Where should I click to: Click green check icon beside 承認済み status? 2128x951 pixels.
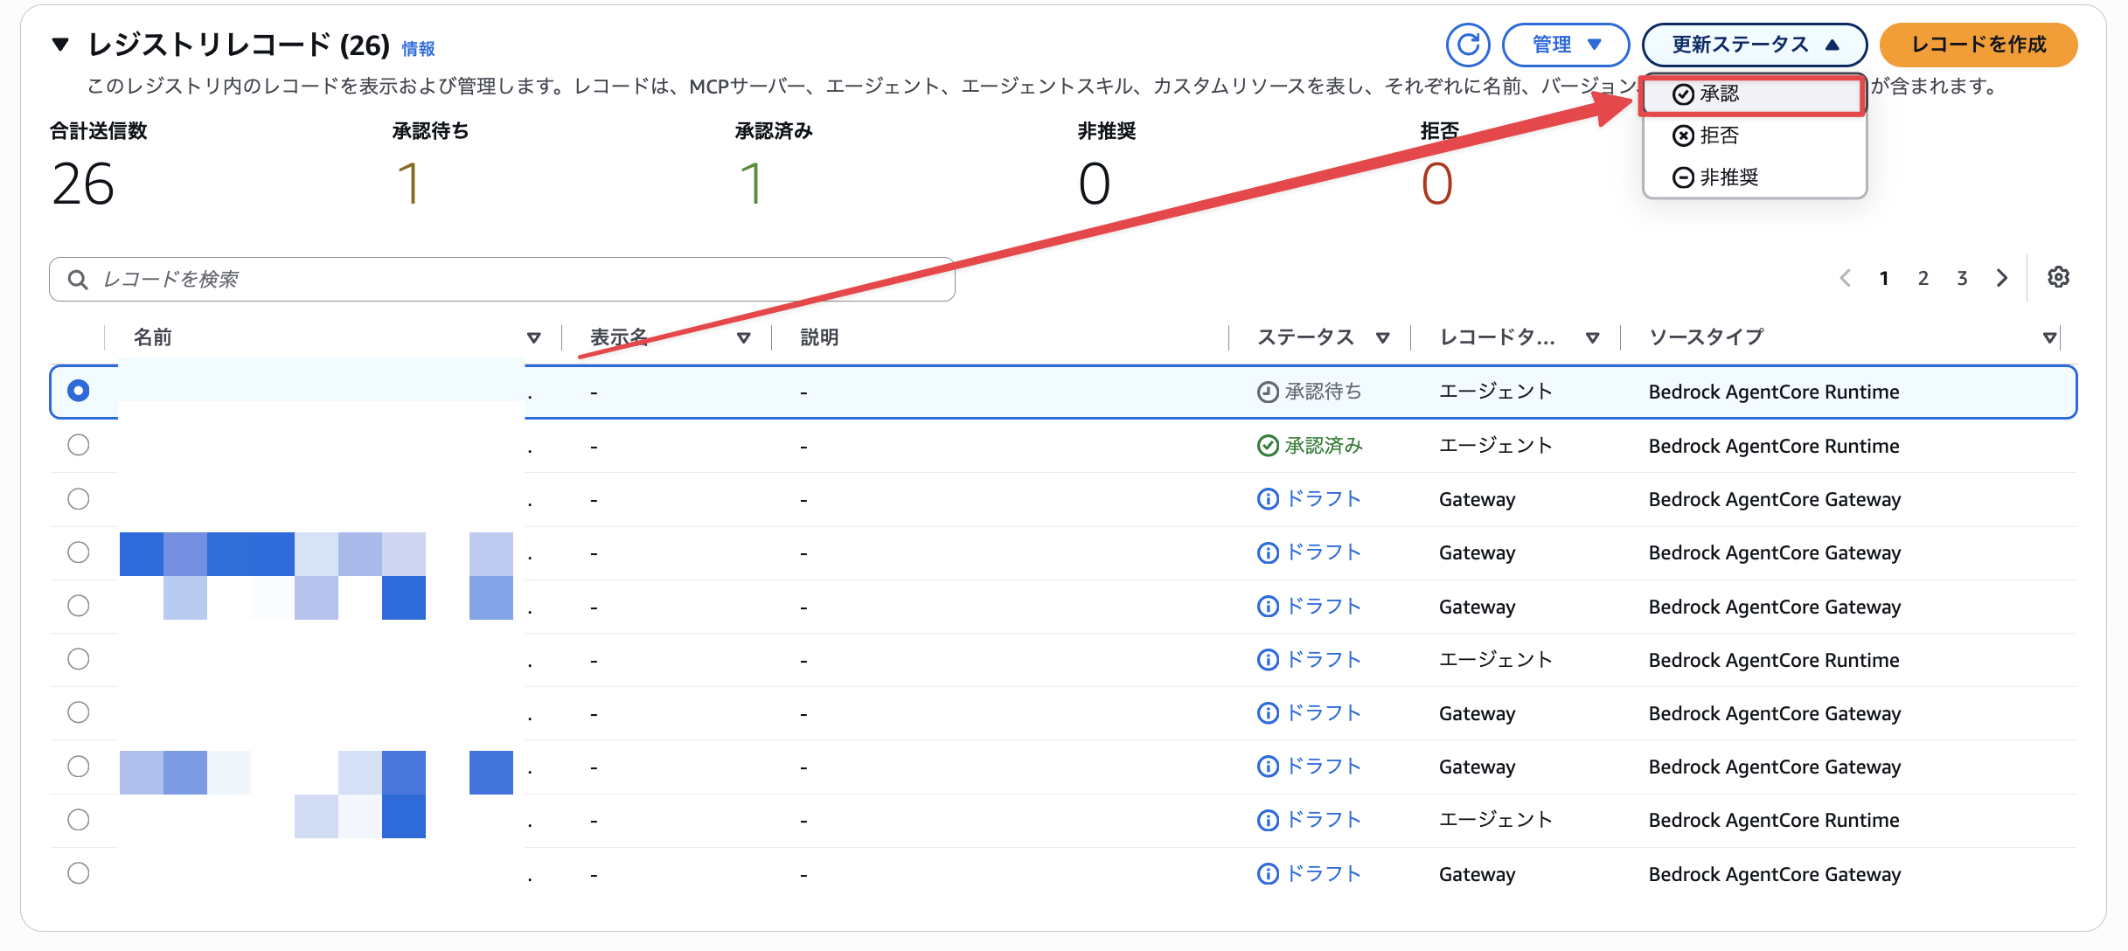click(x=1268, y=446)
